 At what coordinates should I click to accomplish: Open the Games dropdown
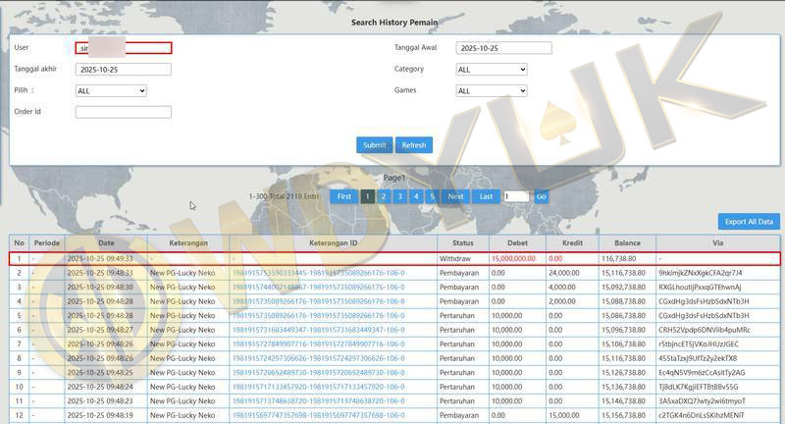coord(492,91)
